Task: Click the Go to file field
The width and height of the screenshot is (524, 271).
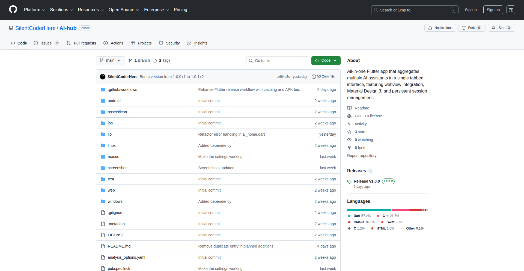Action: (x=278, y=61)
